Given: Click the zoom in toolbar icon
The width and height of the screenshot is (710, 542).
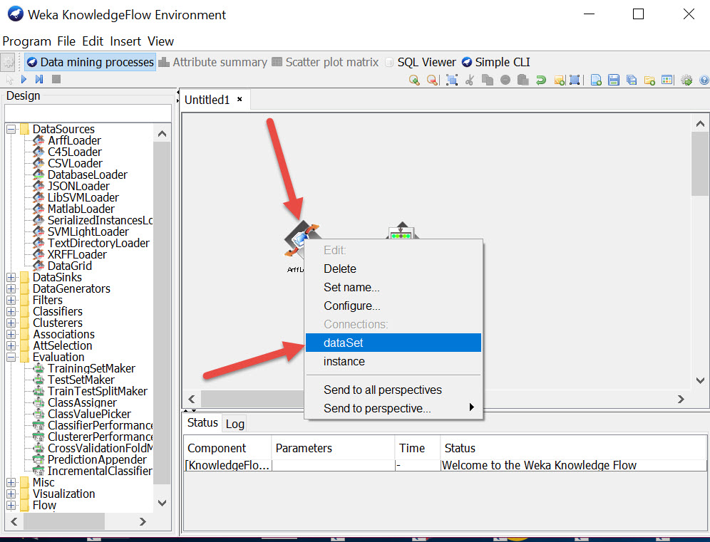Looking at the screenshot, I should pos(414,80).
